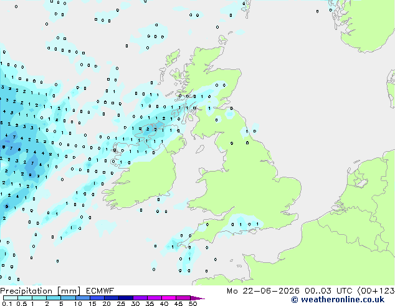
Task: Click the 1–2 mm legend color swatch
Action: coord(39,298)
